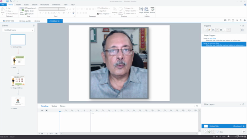Image resolution: width=247 pixels, height=139 pixels.
Task: Open the FILE menu tab
Action: 3,5
